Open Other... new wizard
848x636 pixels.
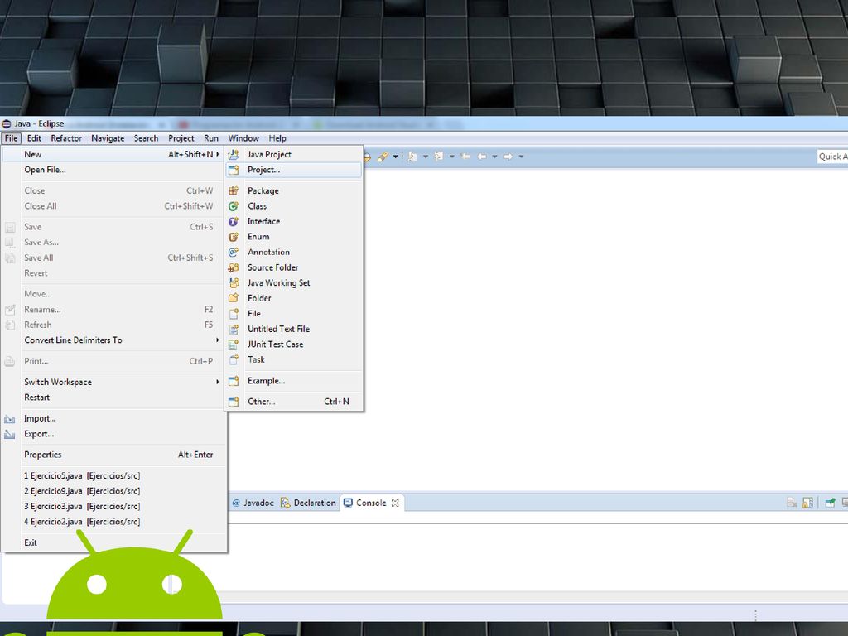(x=294, y=402)
